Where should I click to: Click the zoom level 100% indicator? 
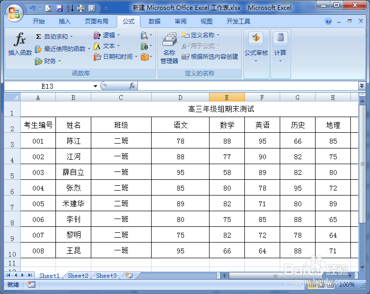coord(347,285)
